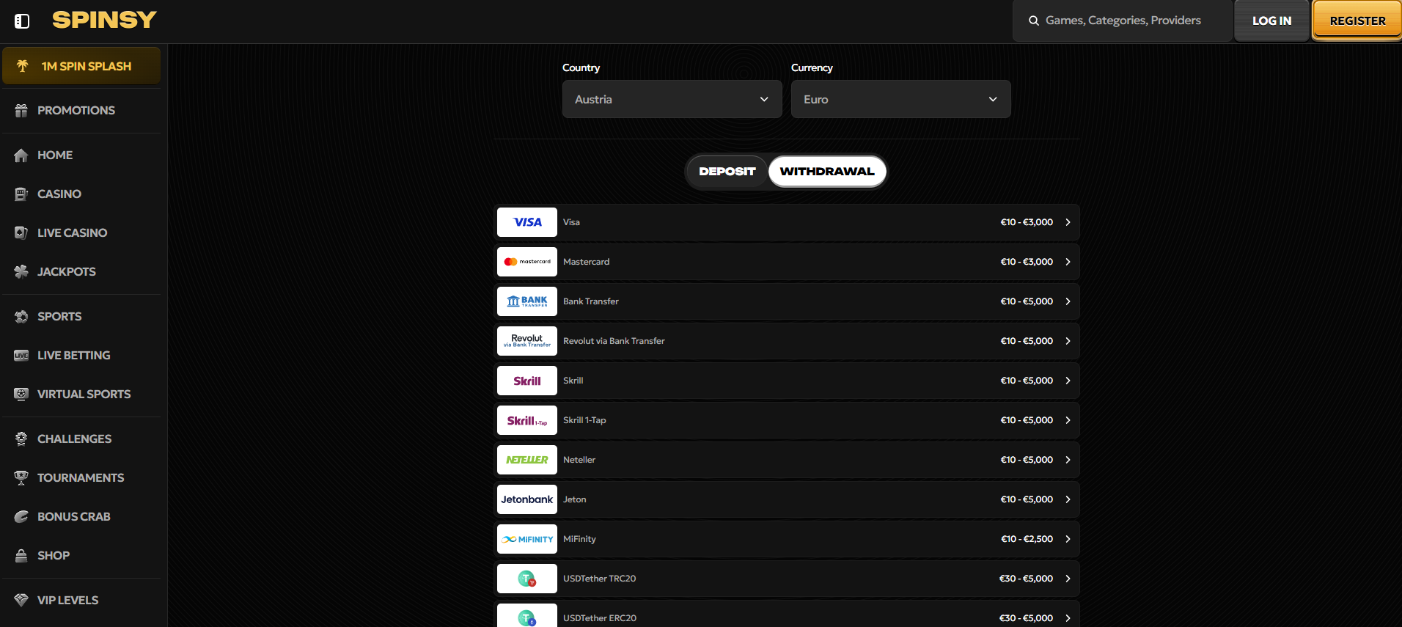The image size is (1402, 627).
Task: Open Challenges in the sidebar
Action: (x=81, y=439)
